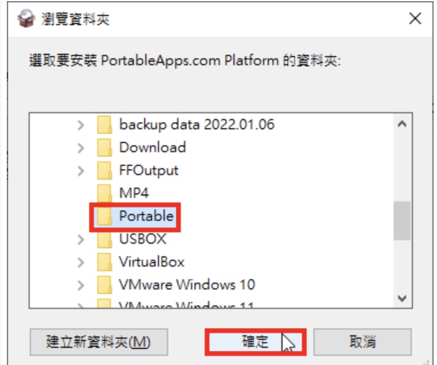Cancel with the 取消 button
437x365 pixels.
pyautogui.click(x=362, y=342)
